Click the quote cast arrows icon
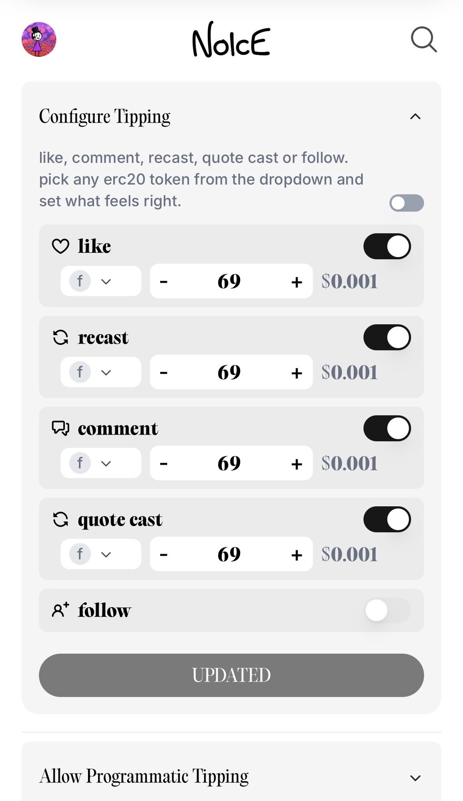Viewport: 463px width, 801px height. (60, 519)
